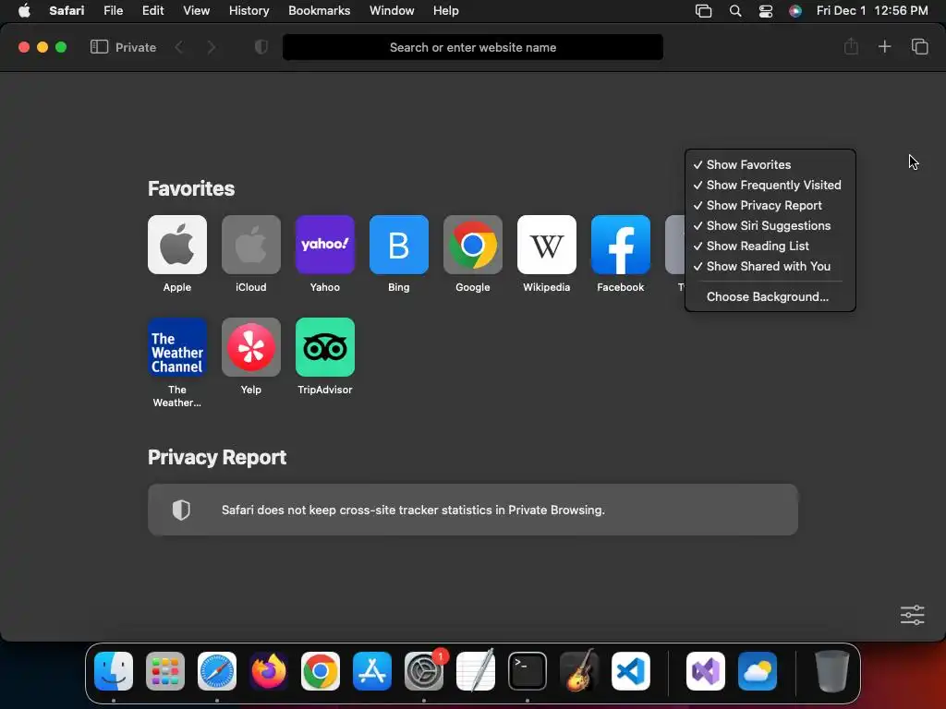This screenshot has width=946, height=709.
Task: Click the date and time in menu bar
Action: click(872, 11)
